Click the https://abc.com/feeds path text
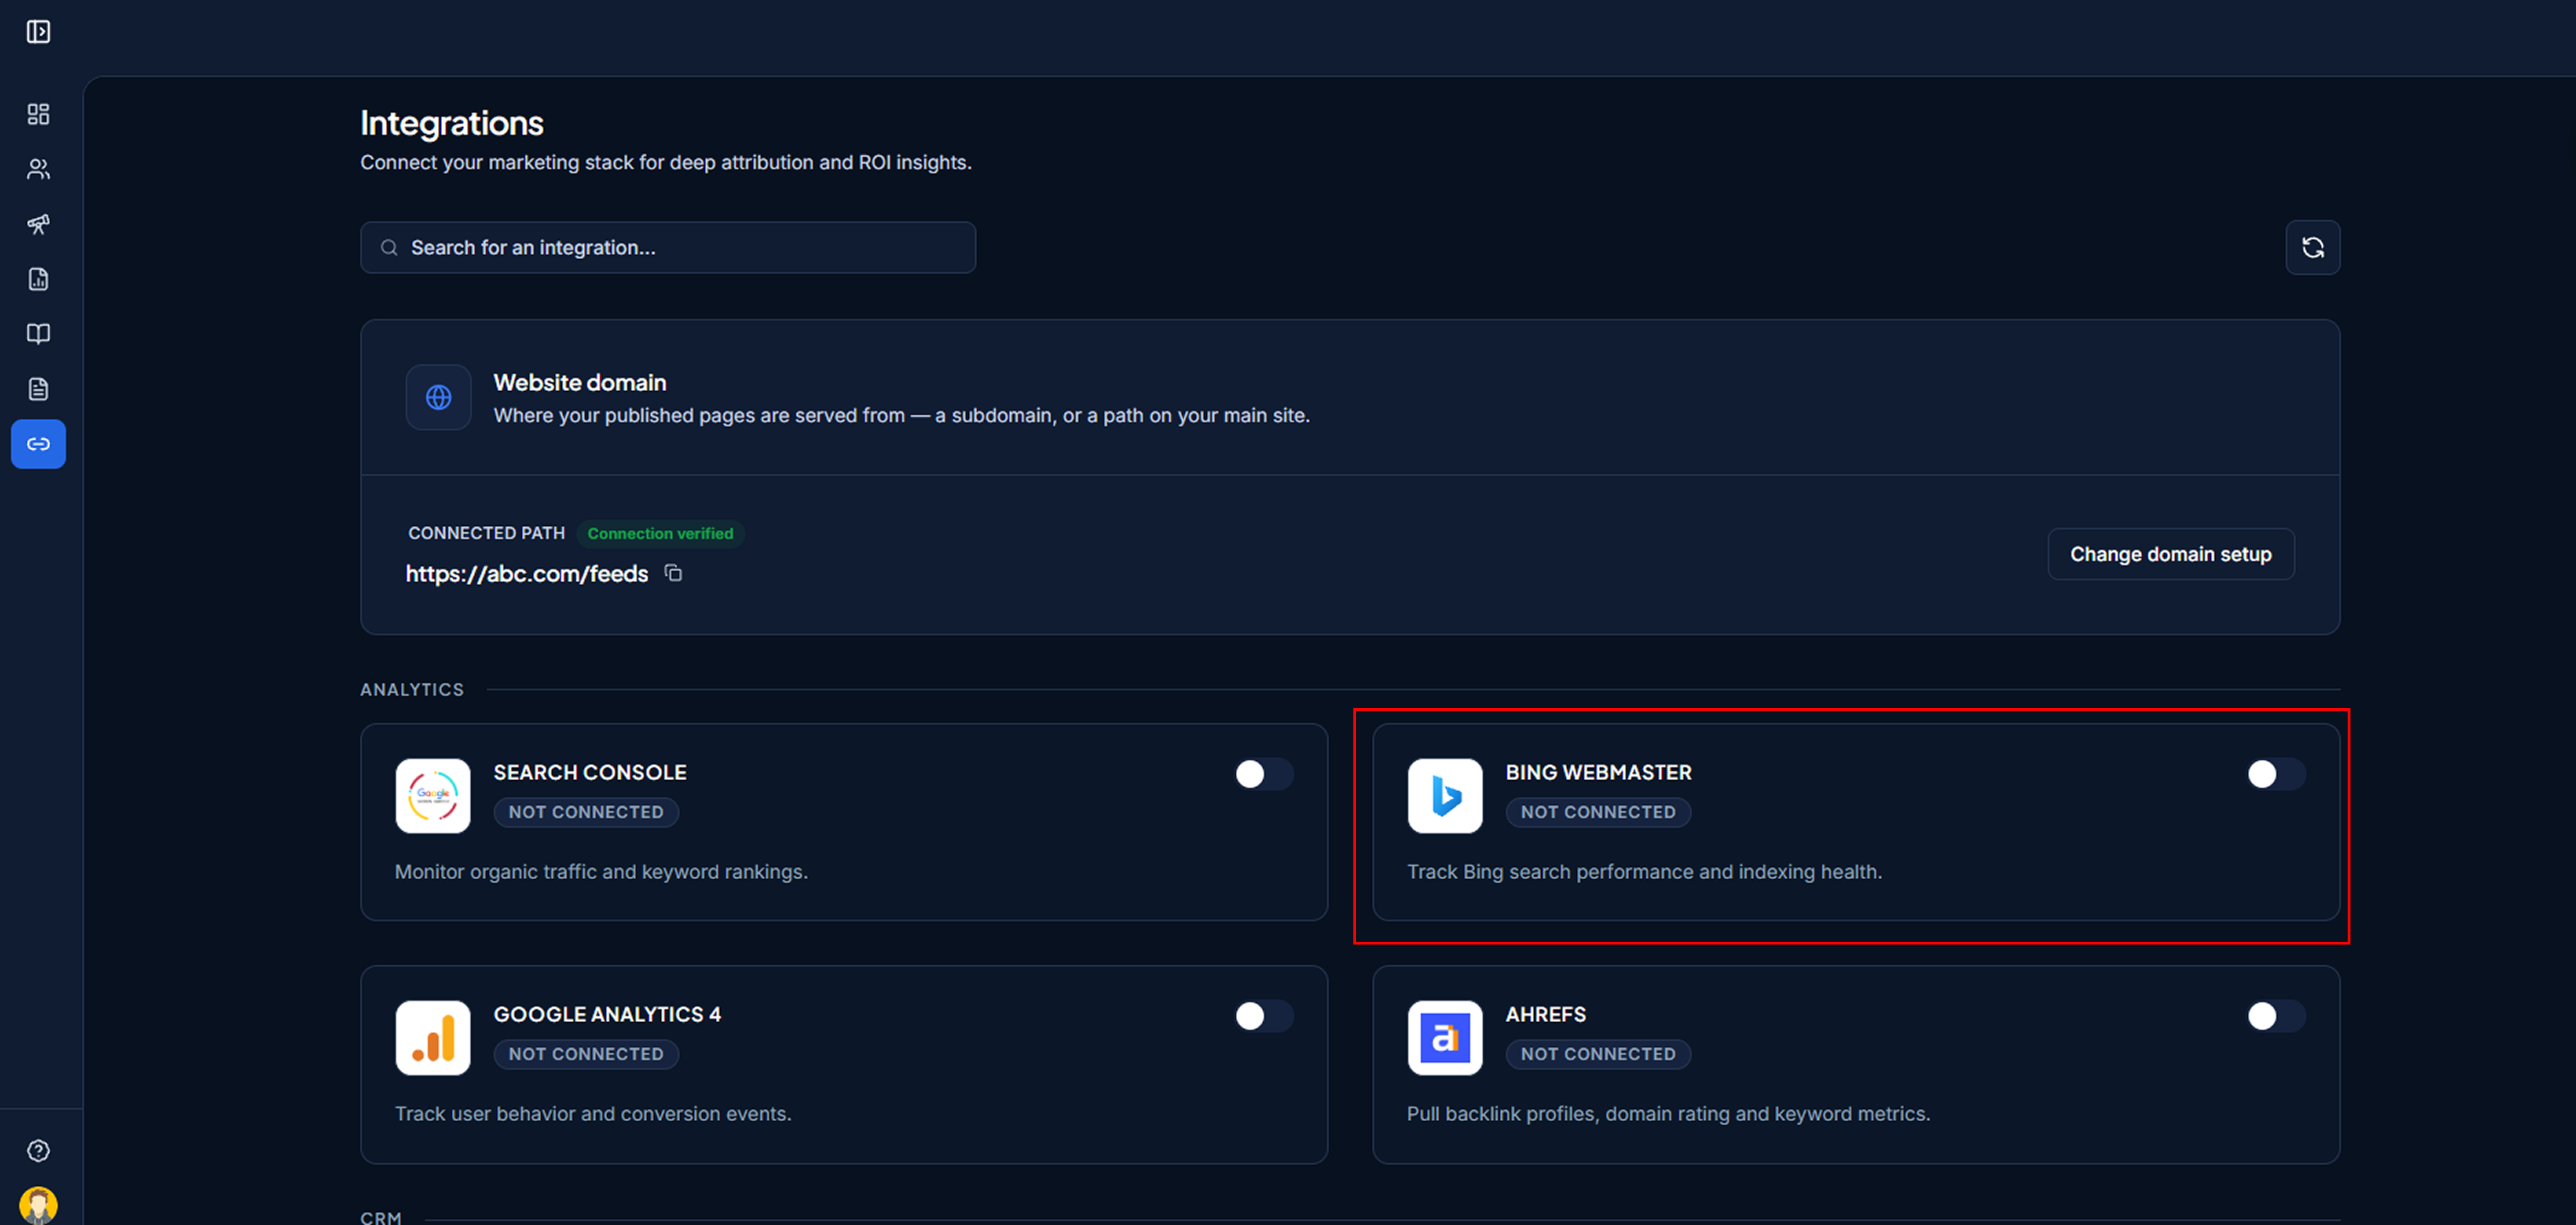The image size is (2576, 1225). click(527, 574)
